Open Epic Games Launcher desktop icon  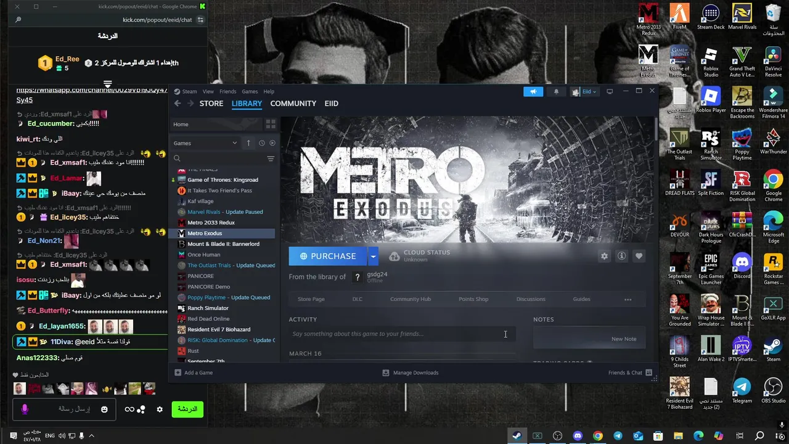711,269
